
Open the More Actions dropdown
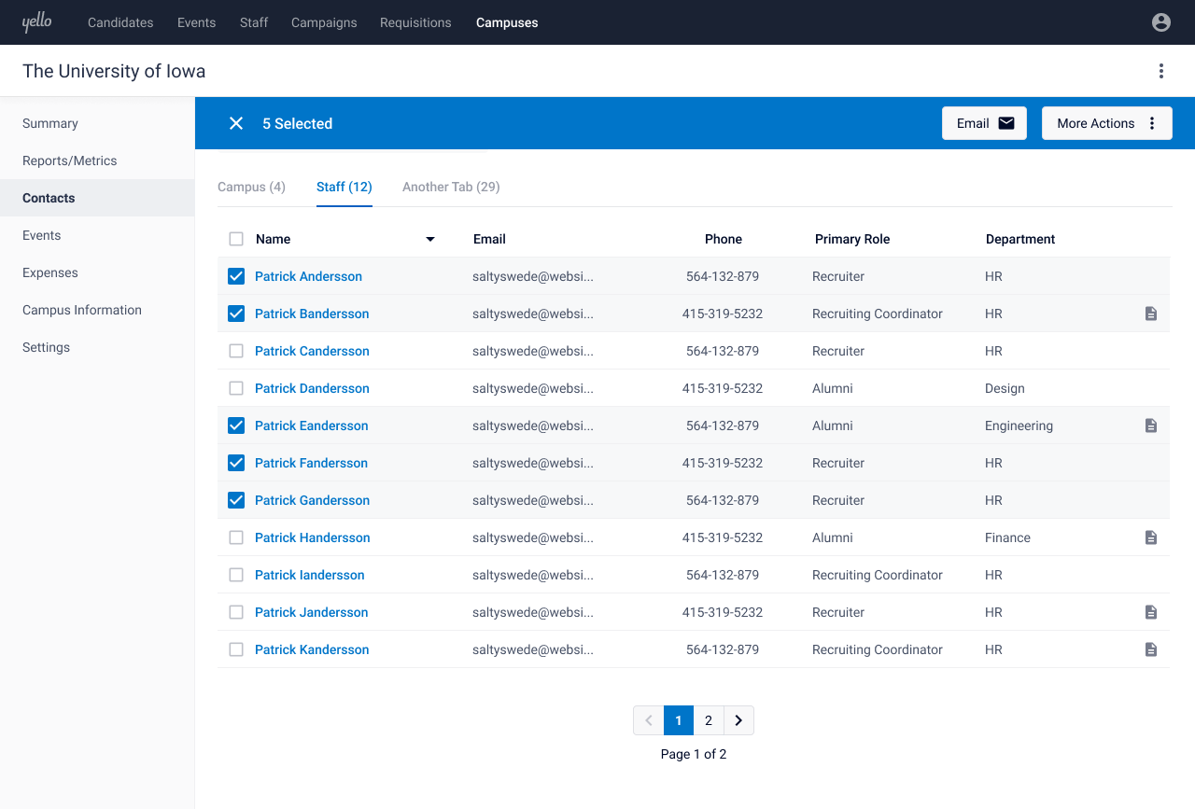[1106, 123]
